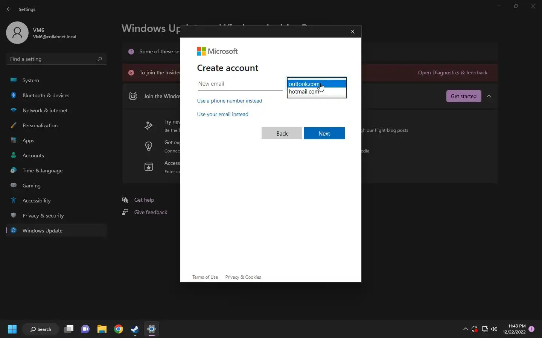Open Task View on taskbar
Viewport: 542px width, 338px height.
pos(69,329)
